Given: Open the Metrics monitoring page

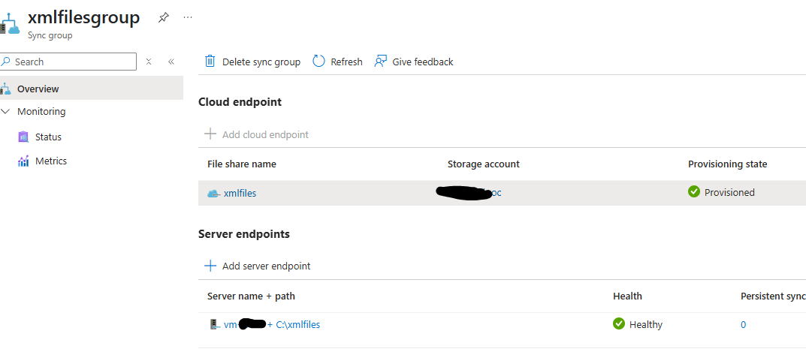Looking at the screenshot, I should [x=51, y=161].
